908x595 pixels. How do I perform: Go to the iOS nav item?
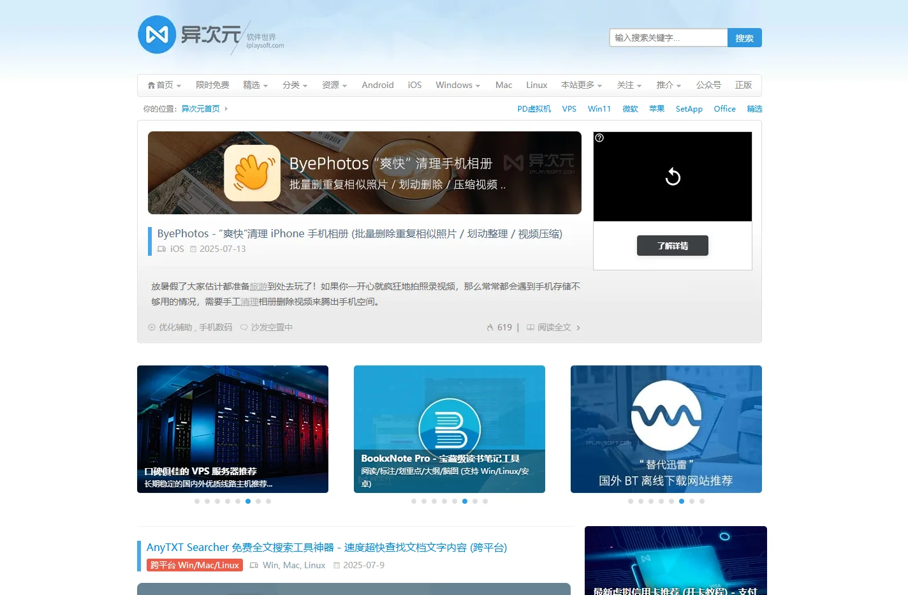pos(414,85)
